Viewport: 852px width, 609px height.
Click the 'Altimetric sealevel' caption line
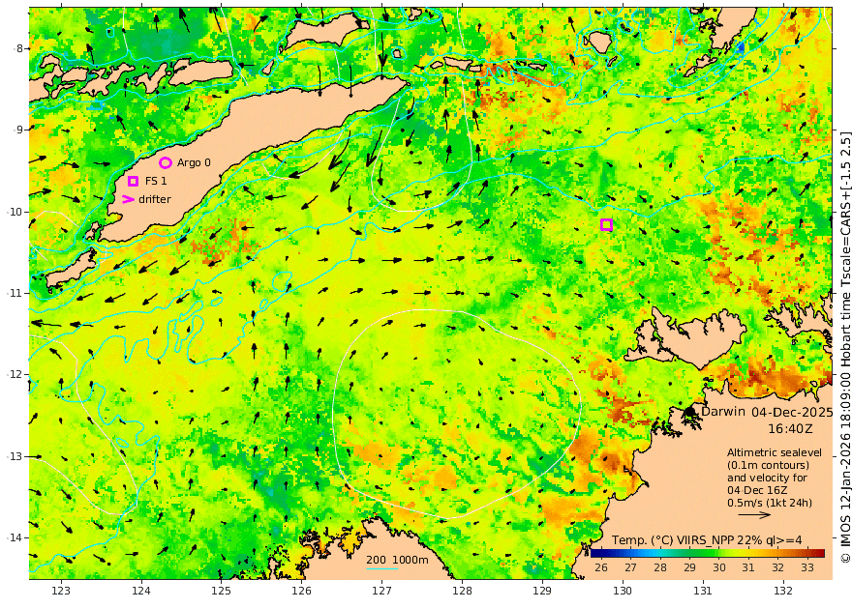(775, 452)
